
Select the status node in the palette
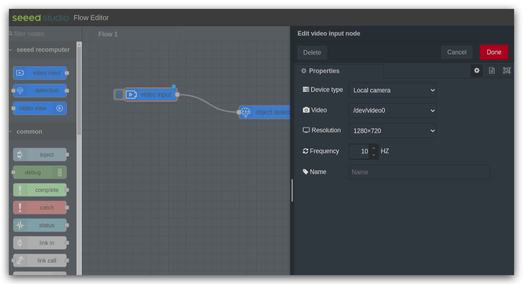point(40,225)
